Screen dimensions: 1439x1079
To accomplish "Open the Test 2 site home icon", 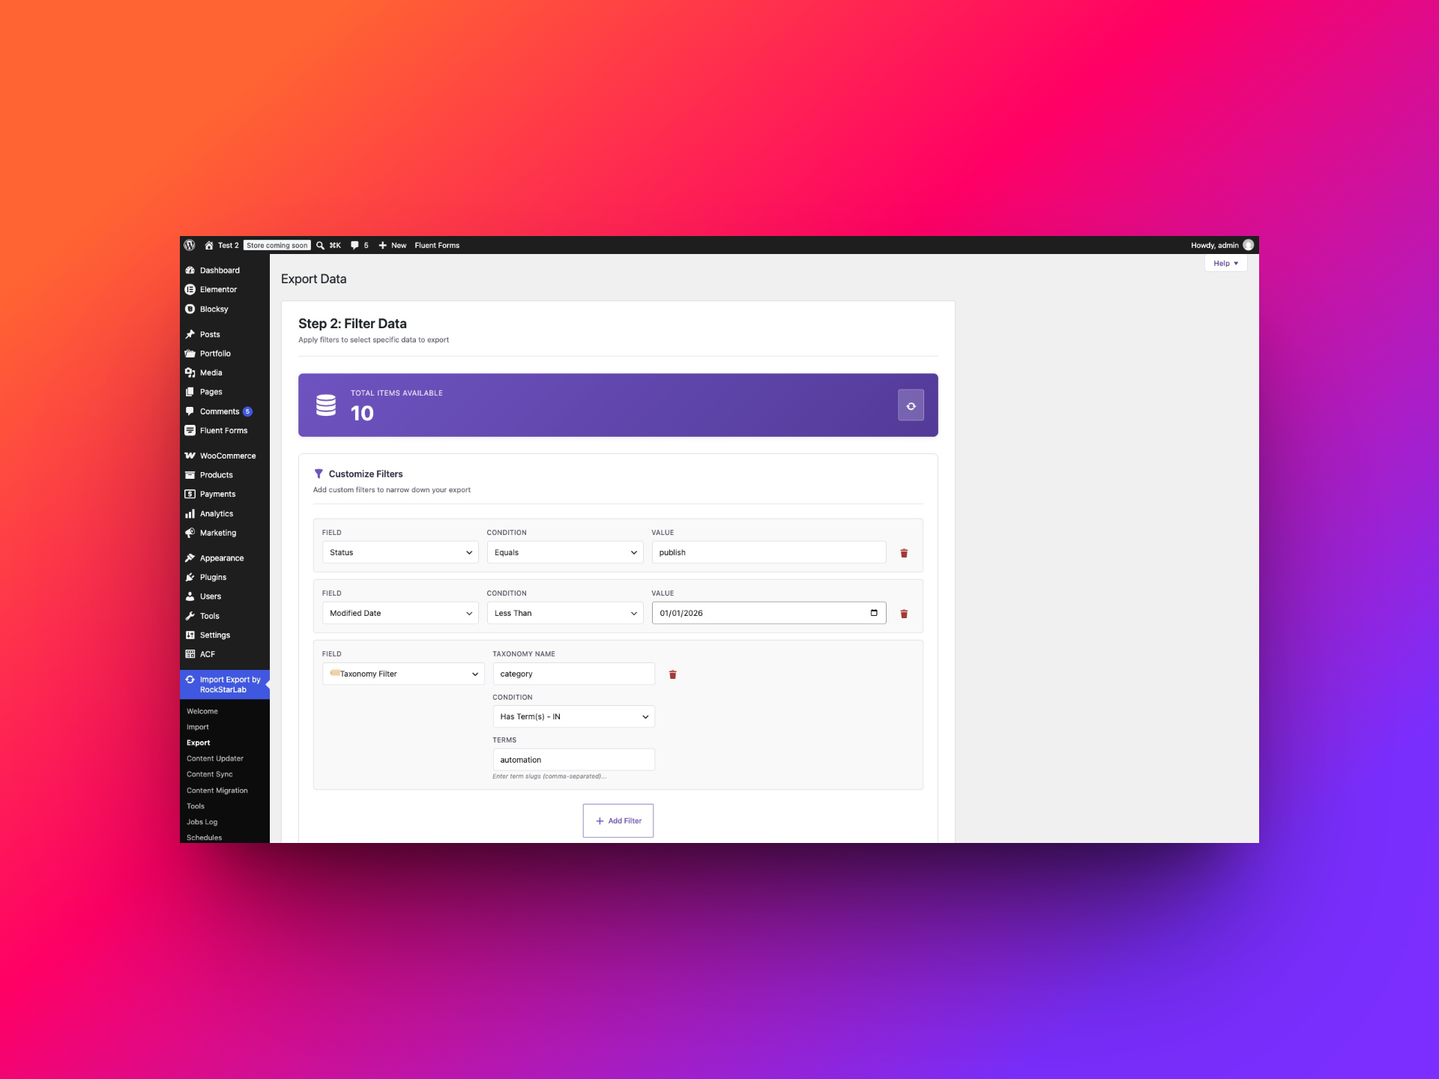I will click(209, 245).
